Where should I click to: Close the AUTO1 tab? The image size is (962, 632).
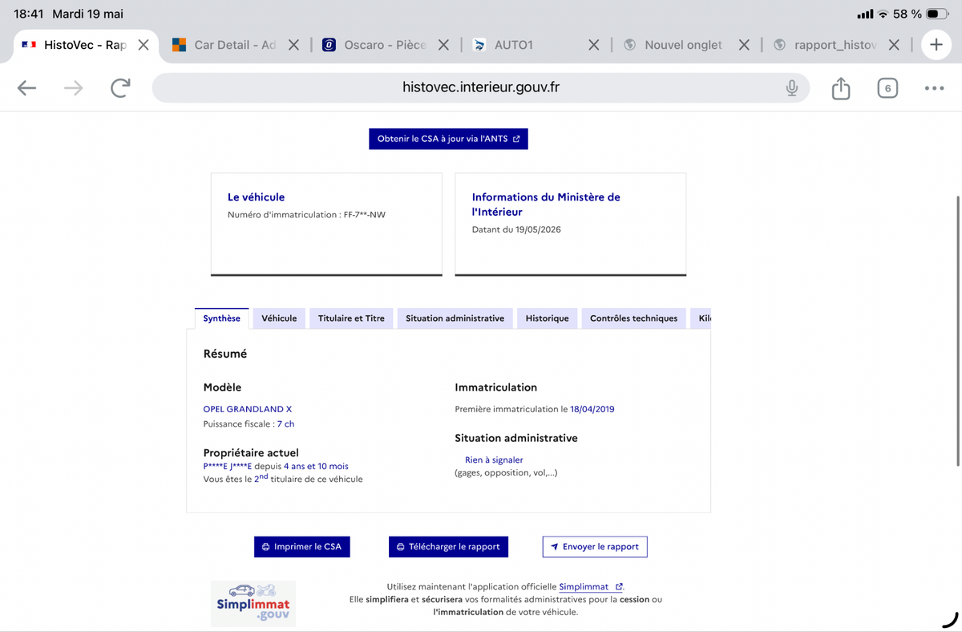pyautogui.click(x=593, y=45)
